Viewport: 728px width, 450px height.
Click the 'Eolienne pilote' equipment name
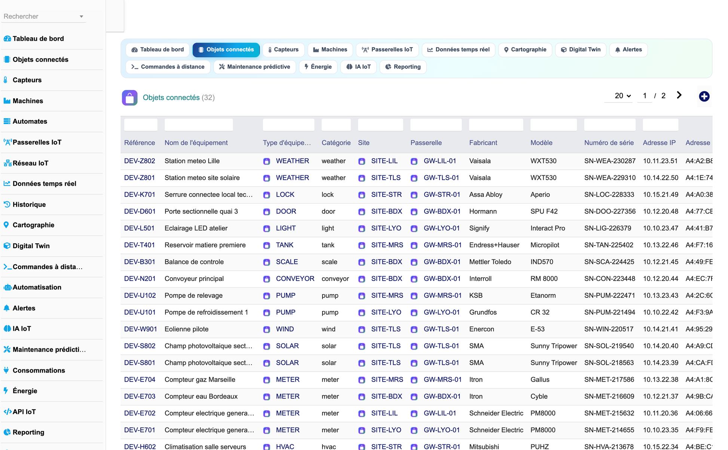coord(186,329)
